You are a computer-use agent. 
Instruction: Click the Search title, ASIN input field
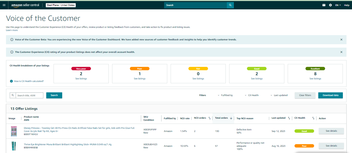pyautogui.click(x=29, y=95)
